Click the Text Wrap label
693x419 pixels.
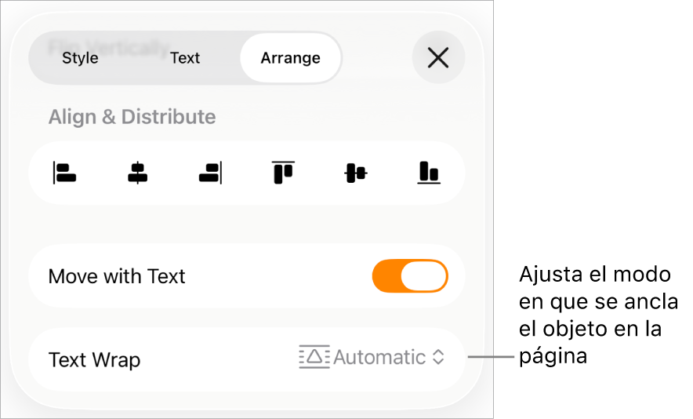pos(94,360)
